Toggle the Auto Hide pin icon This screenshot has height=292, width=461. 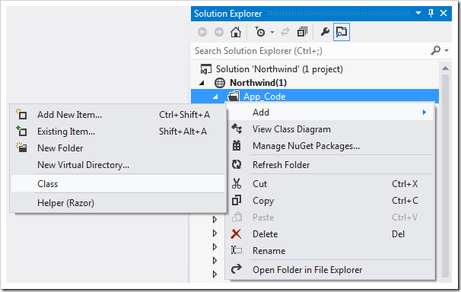[431, 13]
